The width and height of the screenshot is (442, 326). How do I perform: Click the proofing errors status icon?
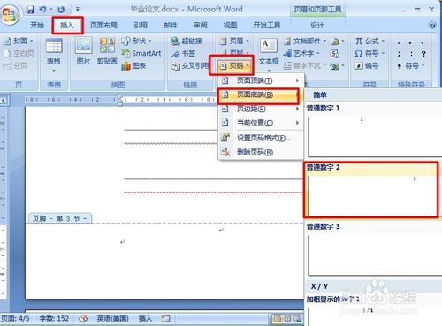84,318
